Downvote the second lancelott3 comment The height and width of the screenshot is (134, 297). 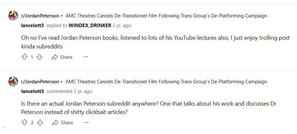[40, 123]
